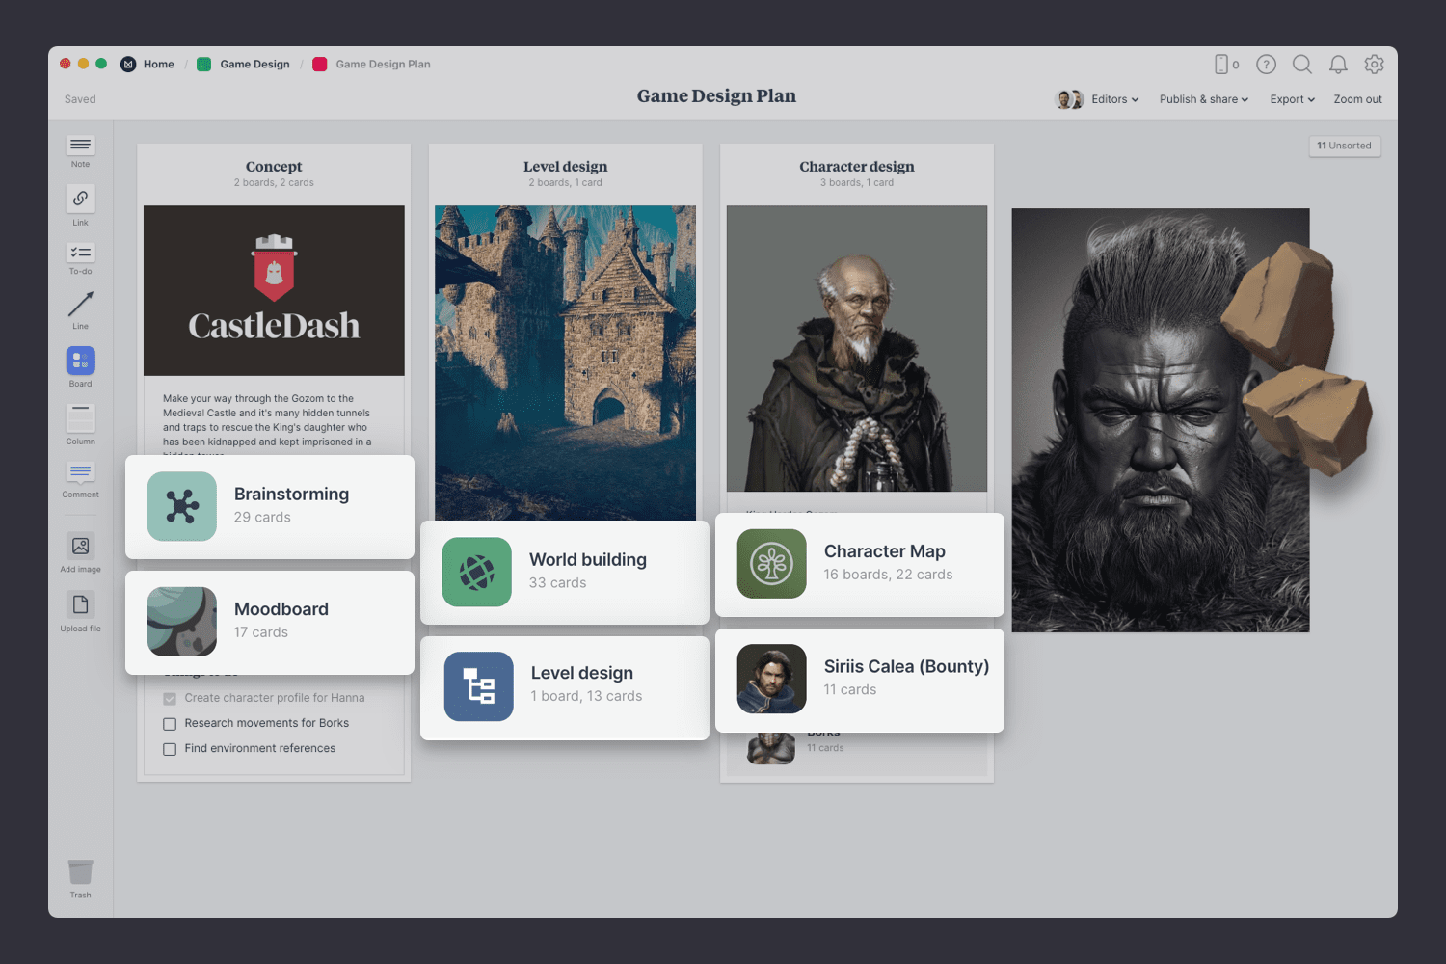Click the editors' avatar pictures
Image resolution: width=1446 pixels, height=964 pixels.
click(x=1070, y=99)
